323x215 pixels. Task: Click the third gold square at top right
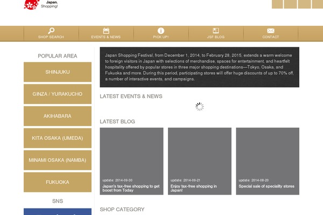click(x=305, y=4)
